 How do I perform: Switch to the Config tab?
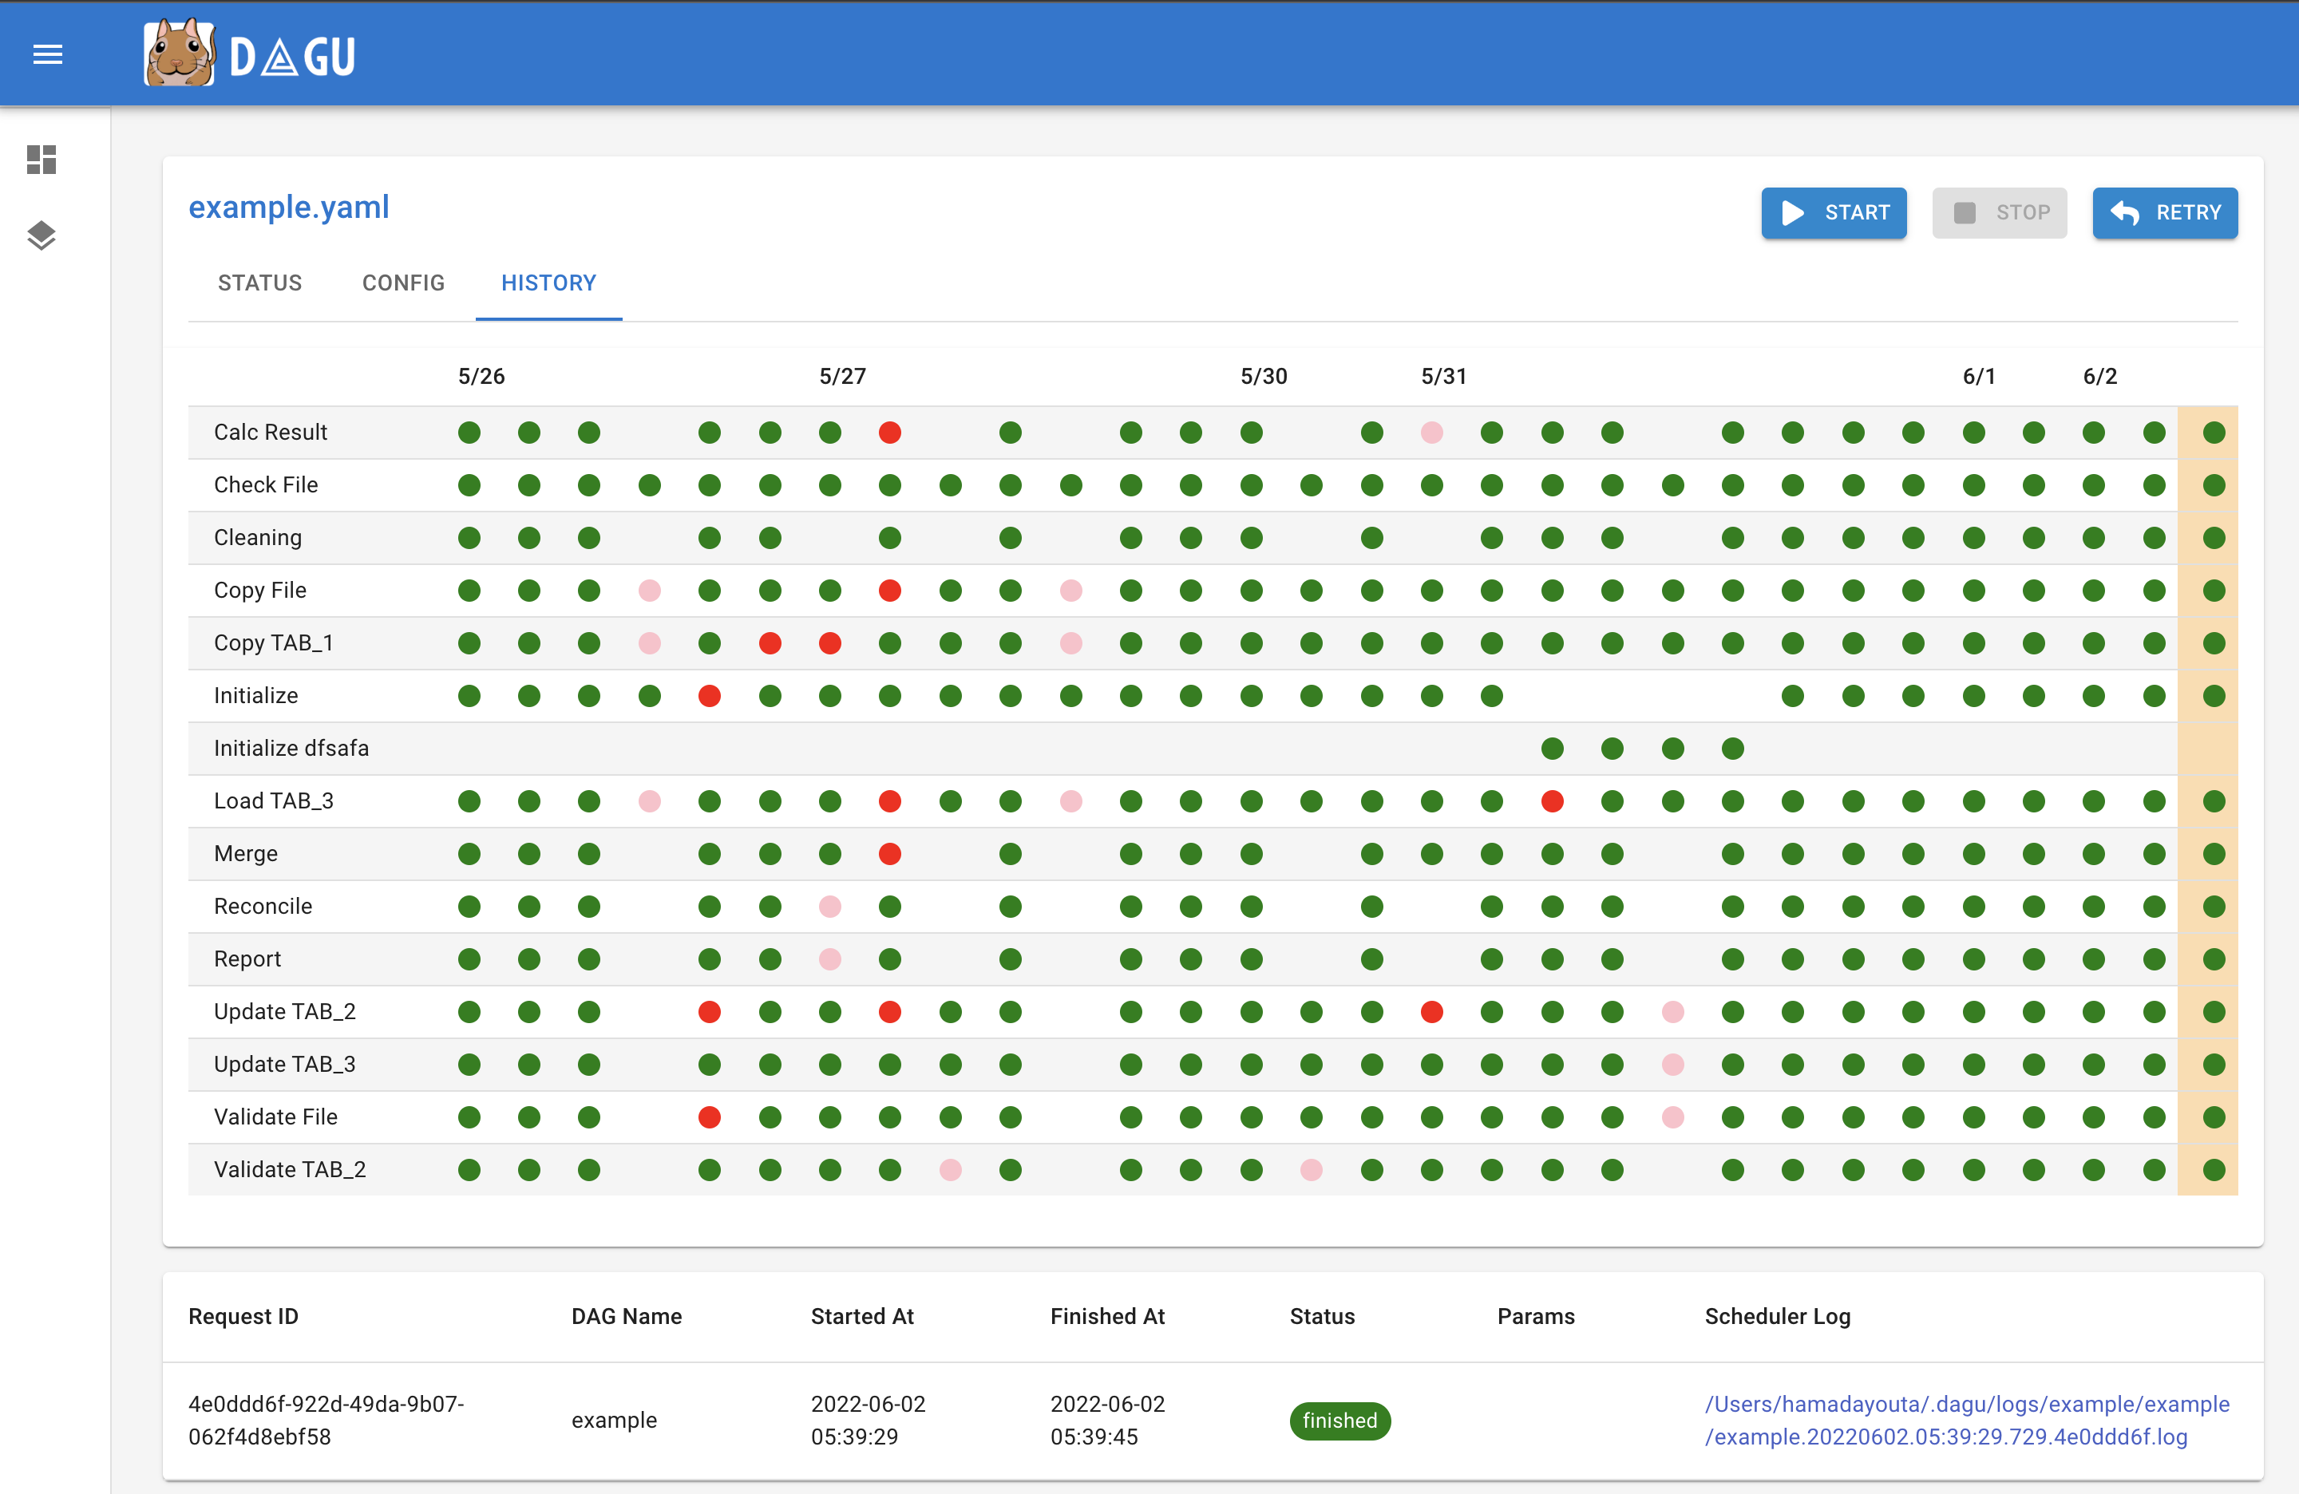(x=403, y=283)
